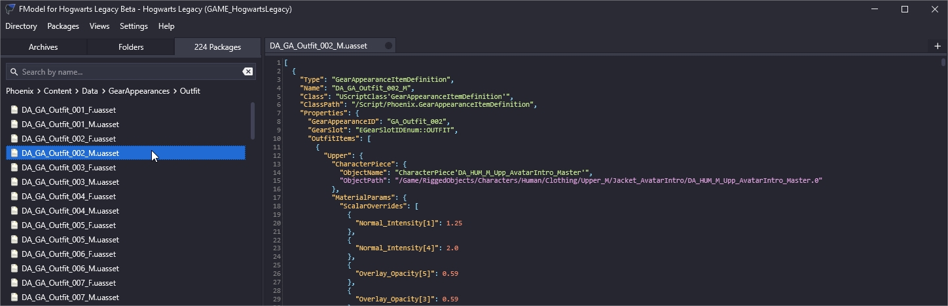This screenshot has height=306, width=948.
Task: Click the "ClassPath" key on line 6
Action: [x=321, y=104]
